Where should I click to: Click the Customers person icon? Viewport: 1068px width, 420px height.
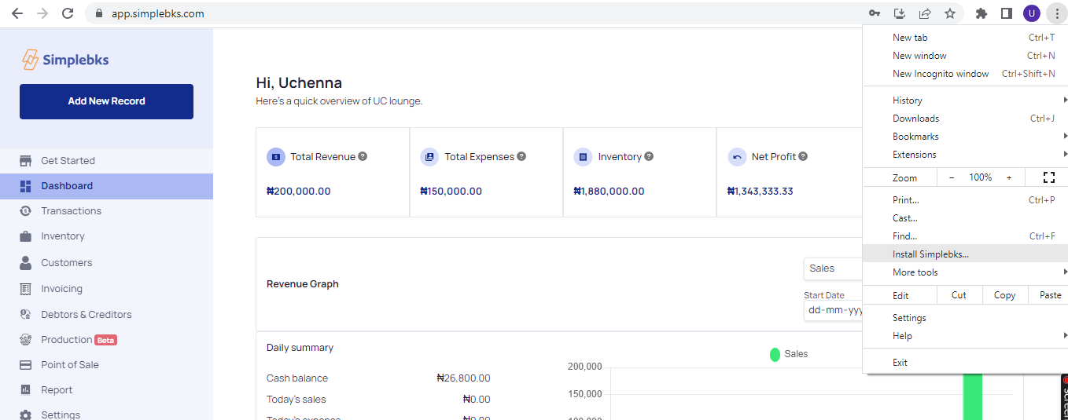tap(25, 263)
